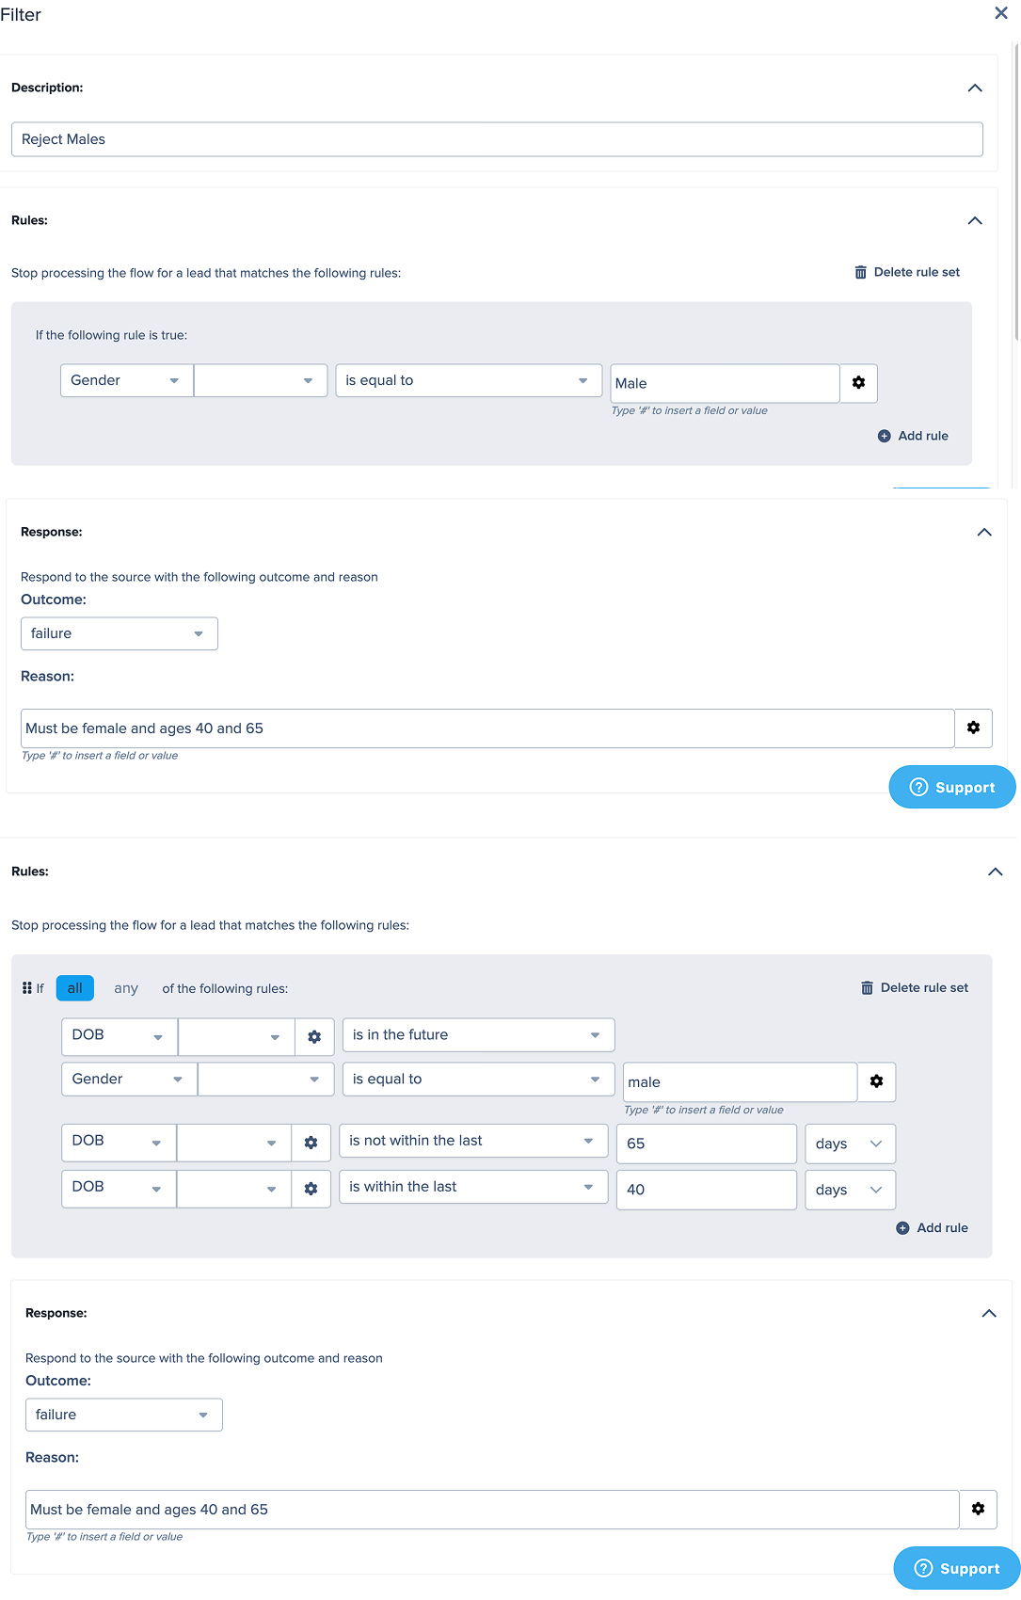Close the Filter panel
This screenshot has width=1021, height=1600.
point(1001,13)
